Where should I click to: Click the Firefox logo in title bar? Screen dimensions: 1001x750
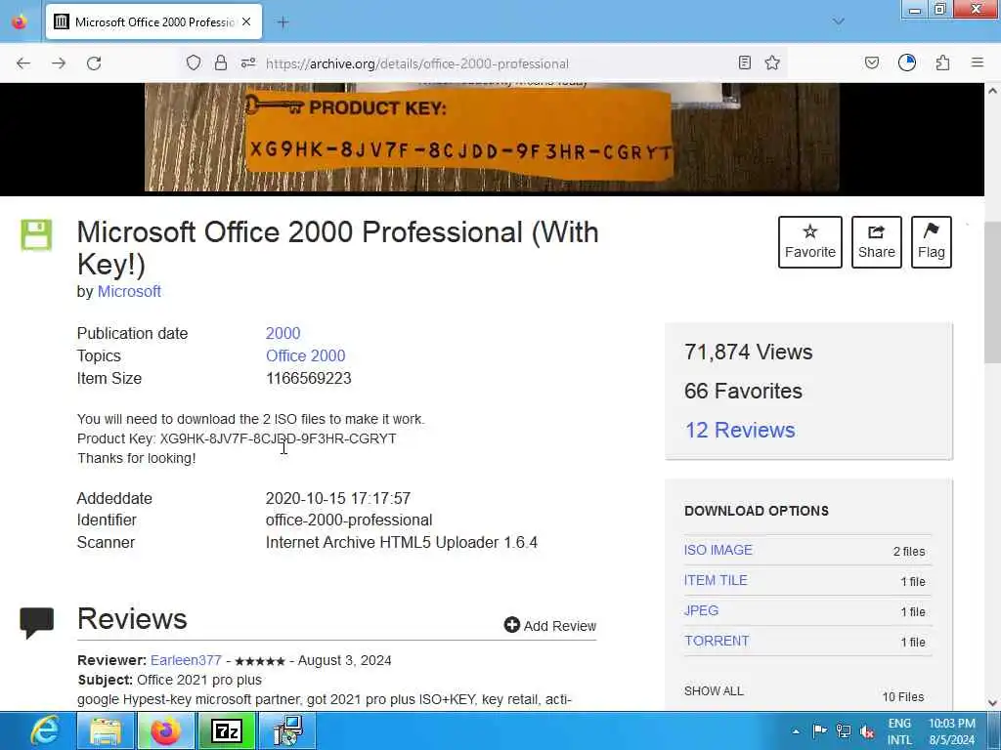(x=20, y=21)
